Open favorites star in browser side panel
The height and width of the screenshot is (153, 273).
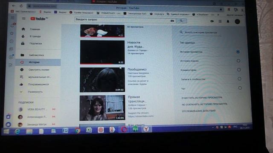coord(12,33)
